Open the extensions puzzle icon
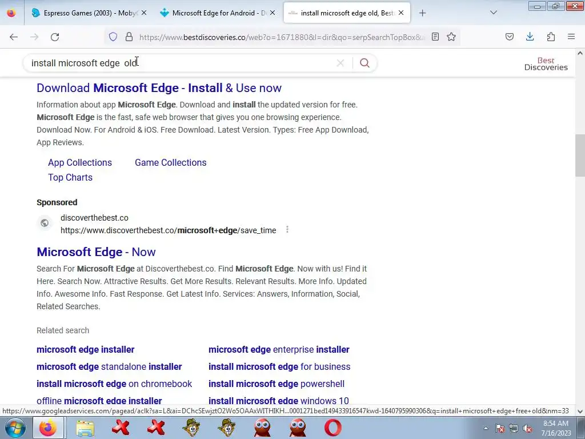Image resolution: width=585 pixels, height=439 pixels. click(x=551, y=37)
